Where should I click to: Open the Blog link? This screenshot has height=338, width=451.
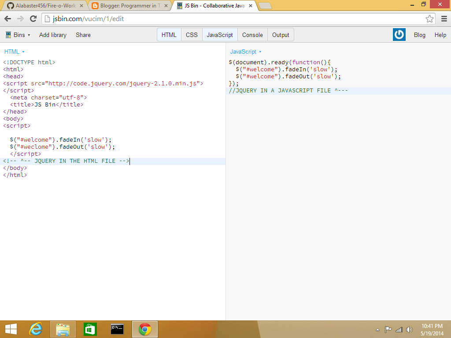(419, 35)
